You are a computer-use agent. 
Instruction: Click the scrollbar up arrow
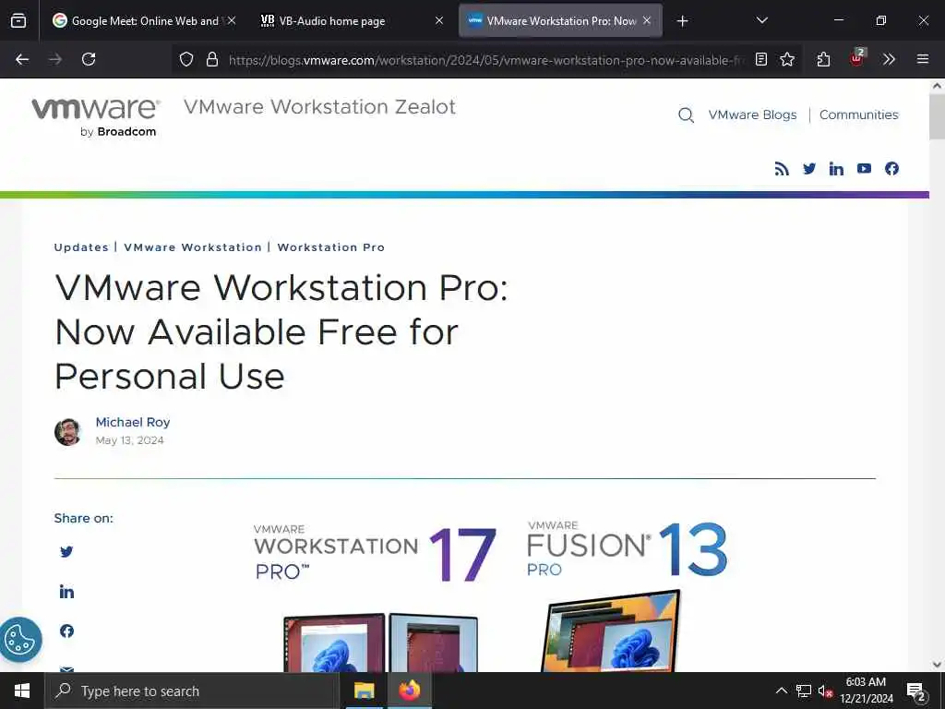(x=938, y=86)
